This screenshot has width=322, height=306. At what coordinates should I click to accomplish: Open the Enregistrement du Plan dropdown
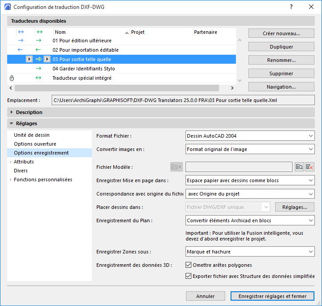coord(250,220)
